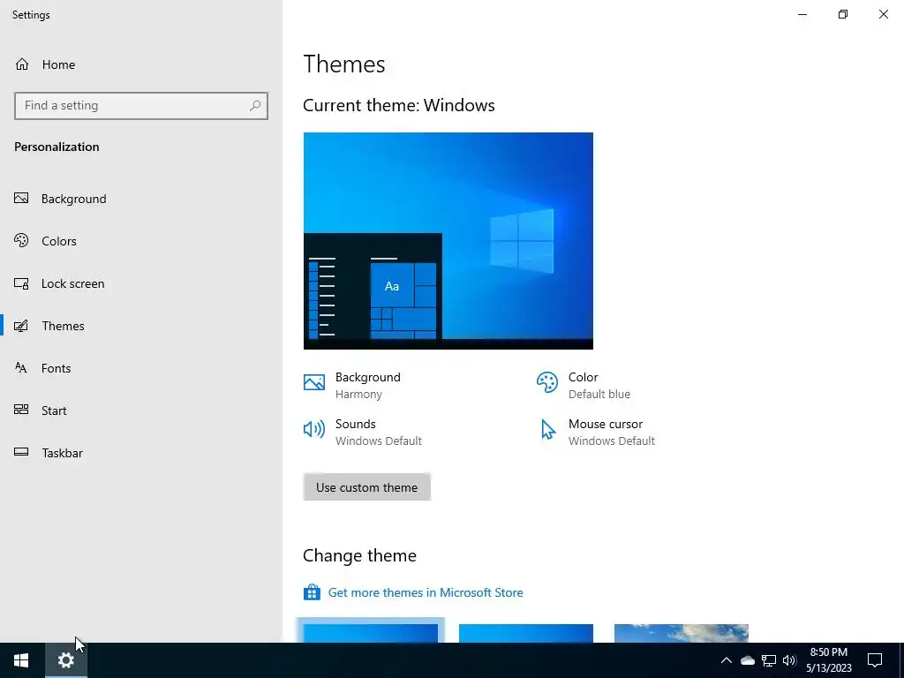
Task: Click the Use custom theme button
Action: pyautogui.click(x=366, y=487)
